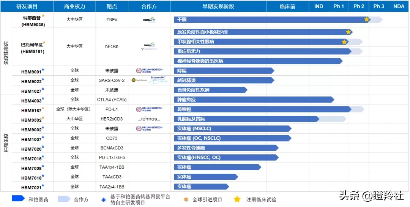Click the TNFα target cell
The width and height of the screenshot is (410, 207).
click(112, 20)
